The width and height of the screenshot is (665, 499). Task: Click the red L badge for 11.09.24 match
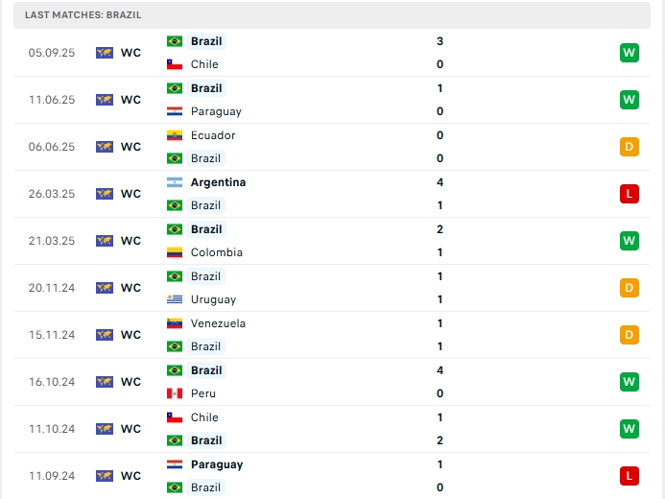point(629,476)
